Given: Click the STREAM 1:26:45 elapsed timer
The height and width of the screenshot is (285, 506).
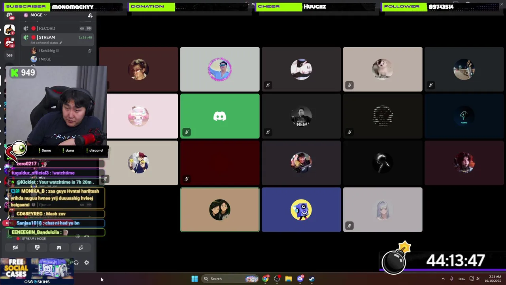Looking at the screenshot, I should click(85, 38).
